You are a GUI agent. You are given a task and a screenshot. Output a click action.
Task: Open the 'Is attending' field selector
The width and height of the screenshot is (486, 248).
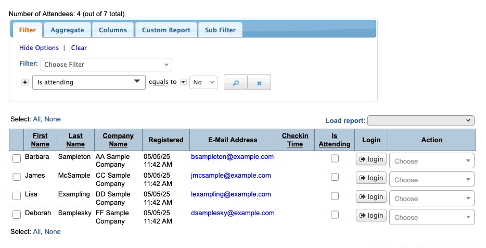[x=88, y=82]
